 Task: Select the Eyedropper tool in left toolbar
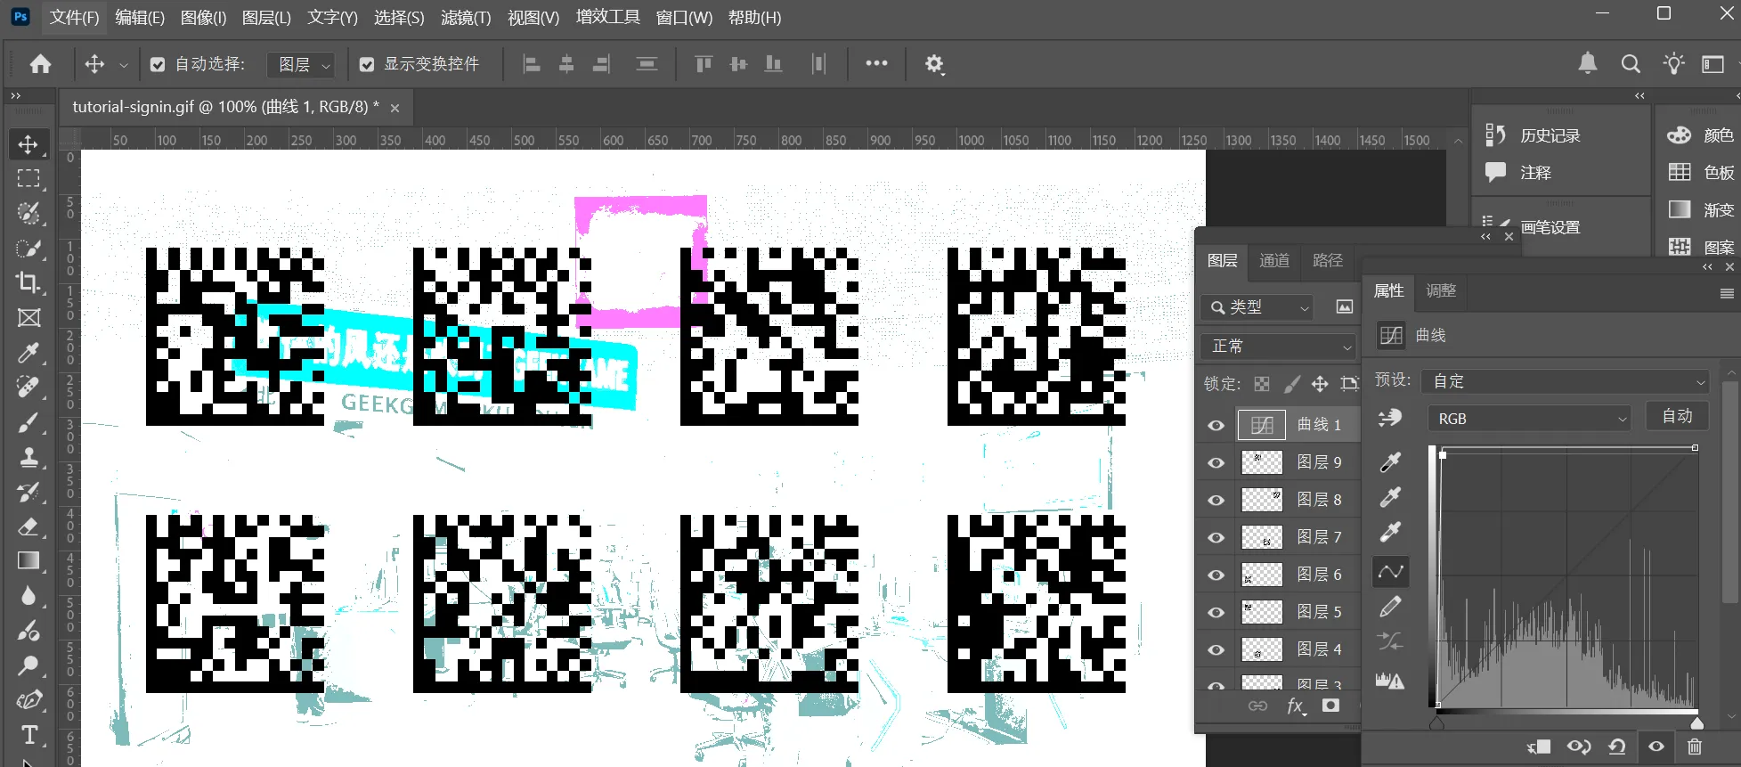(28, 353)
